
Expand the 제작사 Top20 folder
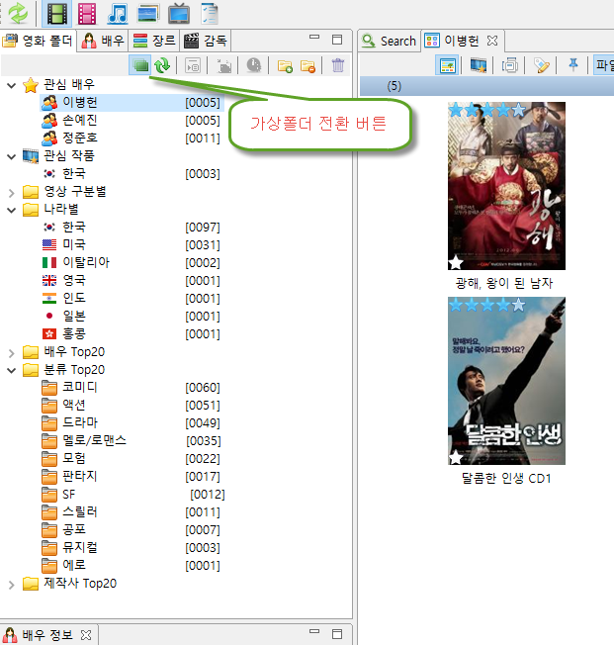[12, 584]
